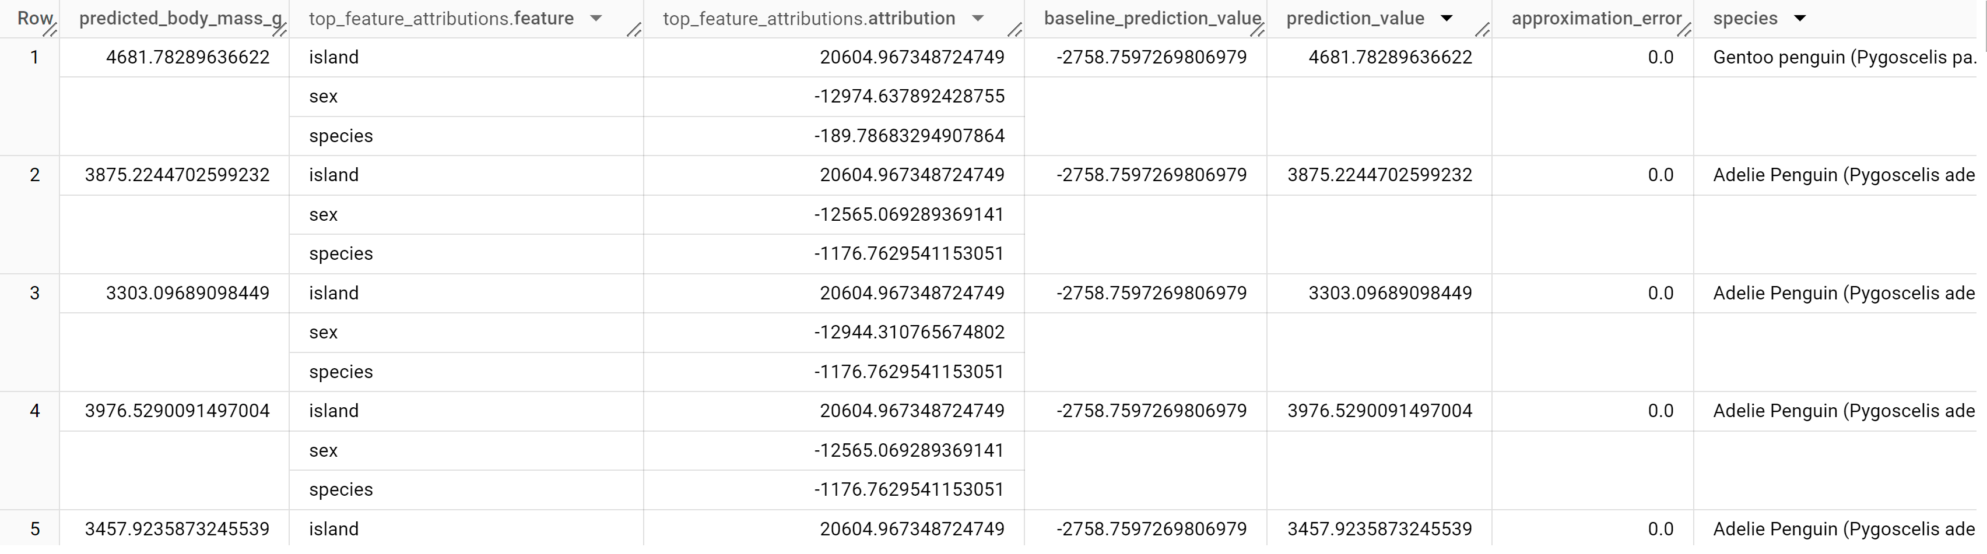
Task: Click the resize handle on predicted_body_mass_g column
Action: [x=283, y=31]
